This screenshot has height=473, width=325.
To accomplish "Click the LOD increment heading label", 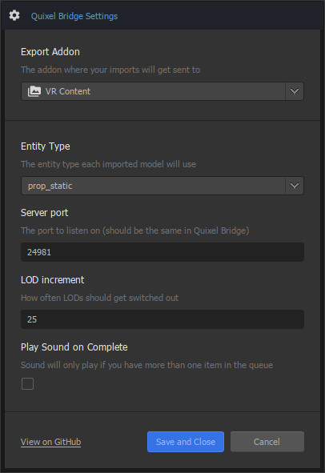I will coord(53,280).
